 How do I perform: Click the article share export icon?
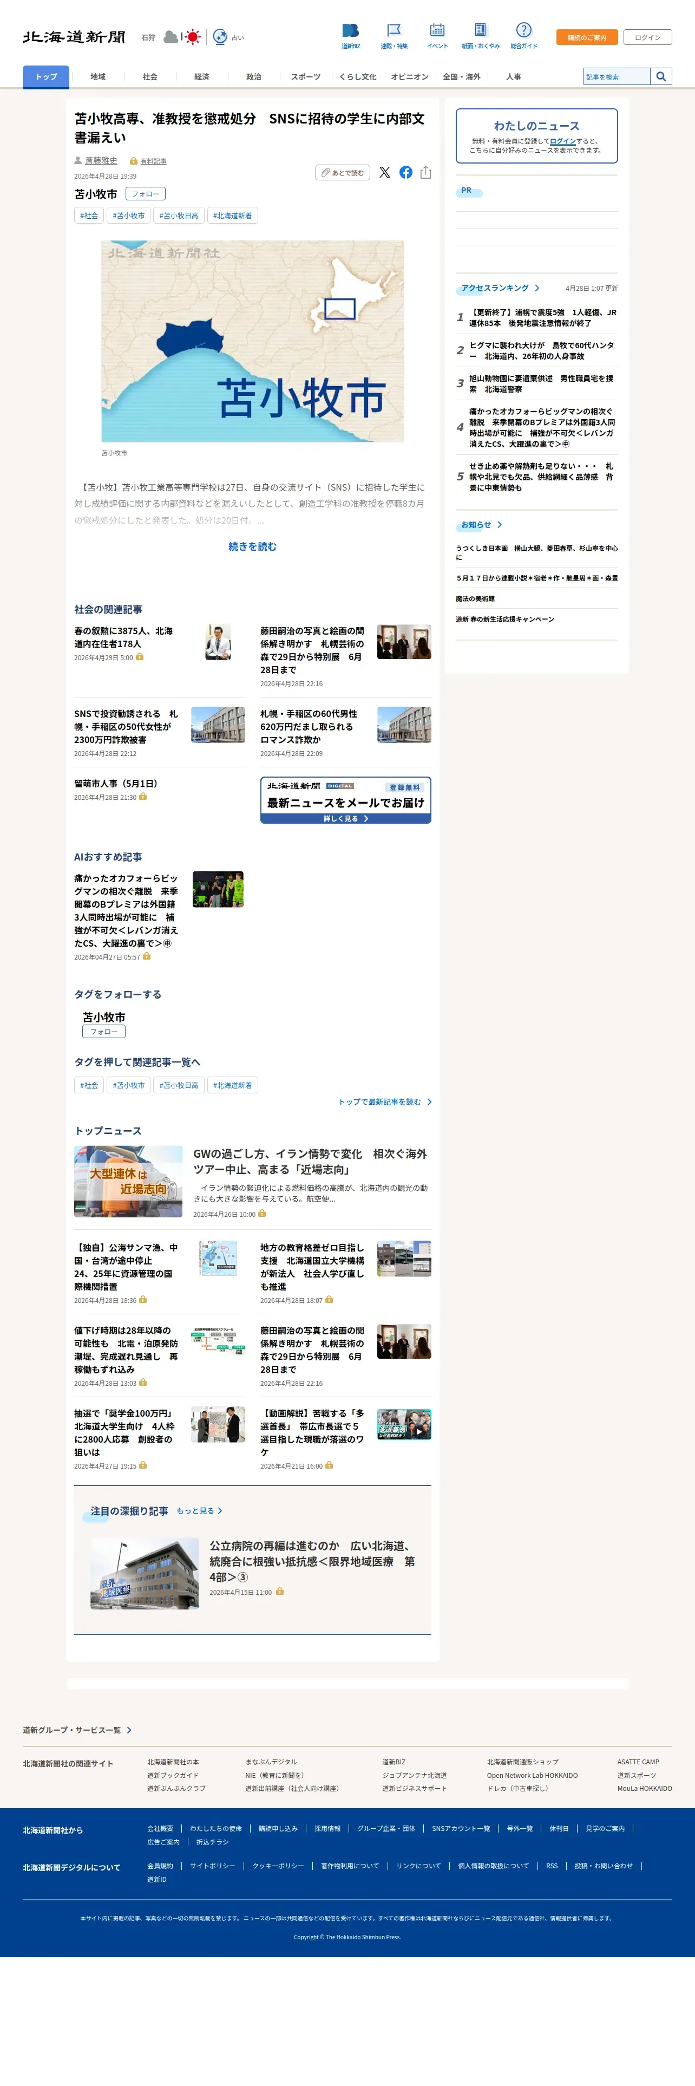point(425,173)
